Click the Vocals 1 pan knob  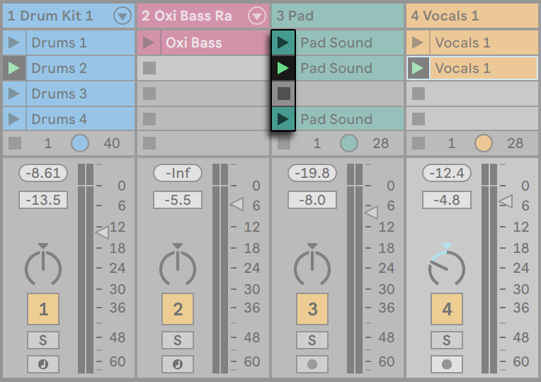point(446,266)
